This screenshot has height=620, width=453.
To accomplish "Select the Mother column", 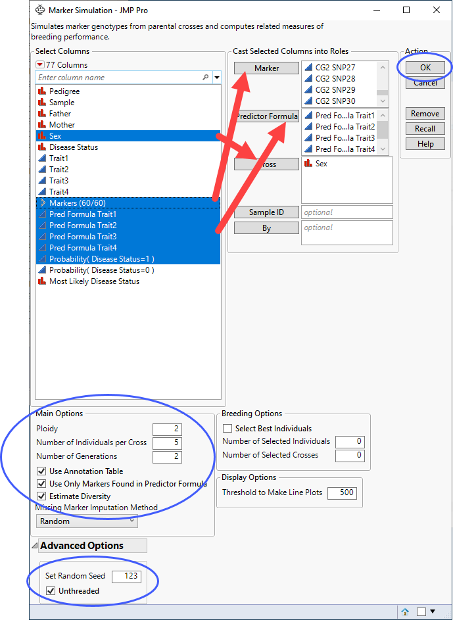I will [128, 124].
